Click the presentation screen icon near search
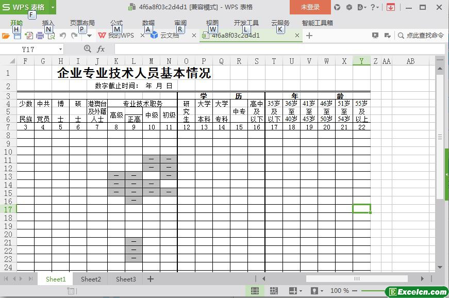The image size is (449, 298). (x=375, y=36)
